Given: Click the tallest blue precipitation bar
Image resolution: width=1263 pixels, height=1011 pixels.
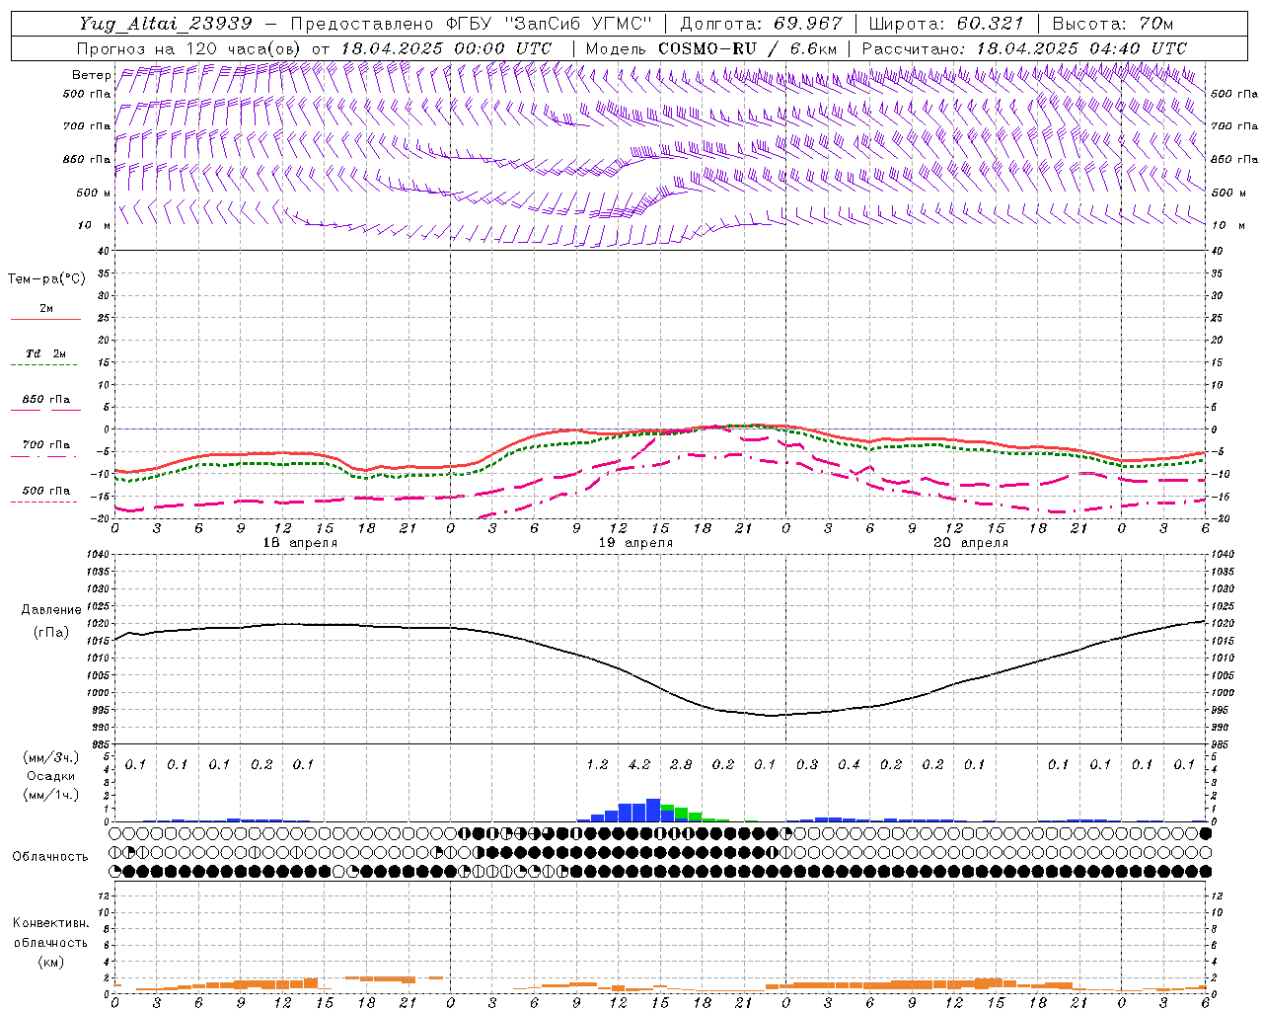Looking at the screenshot, I should tap(653, 810).
